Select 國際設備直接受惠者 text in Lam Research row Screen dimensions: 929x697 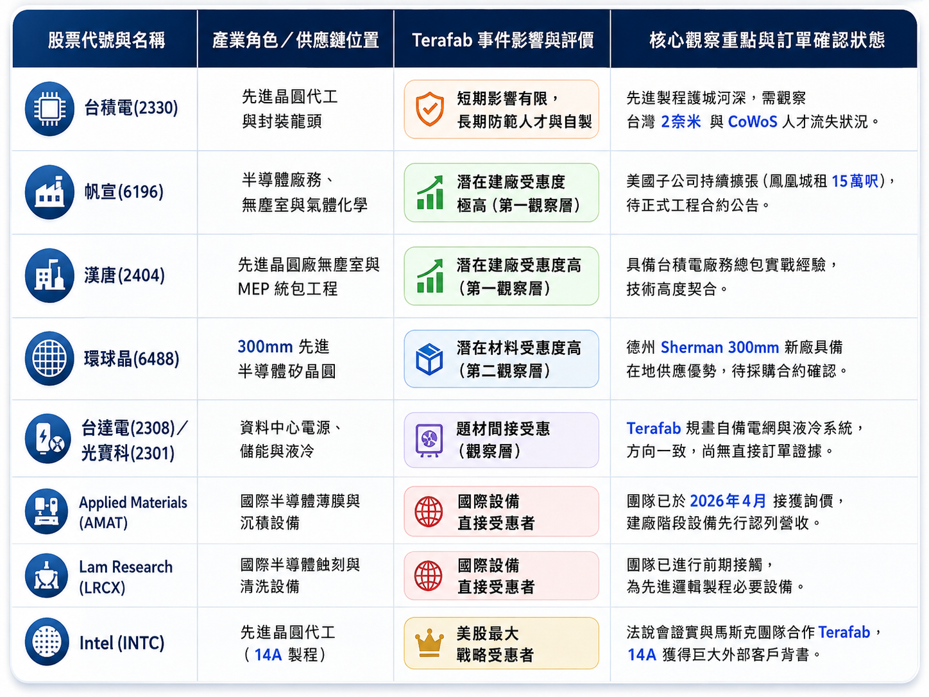tap(496, 576)
